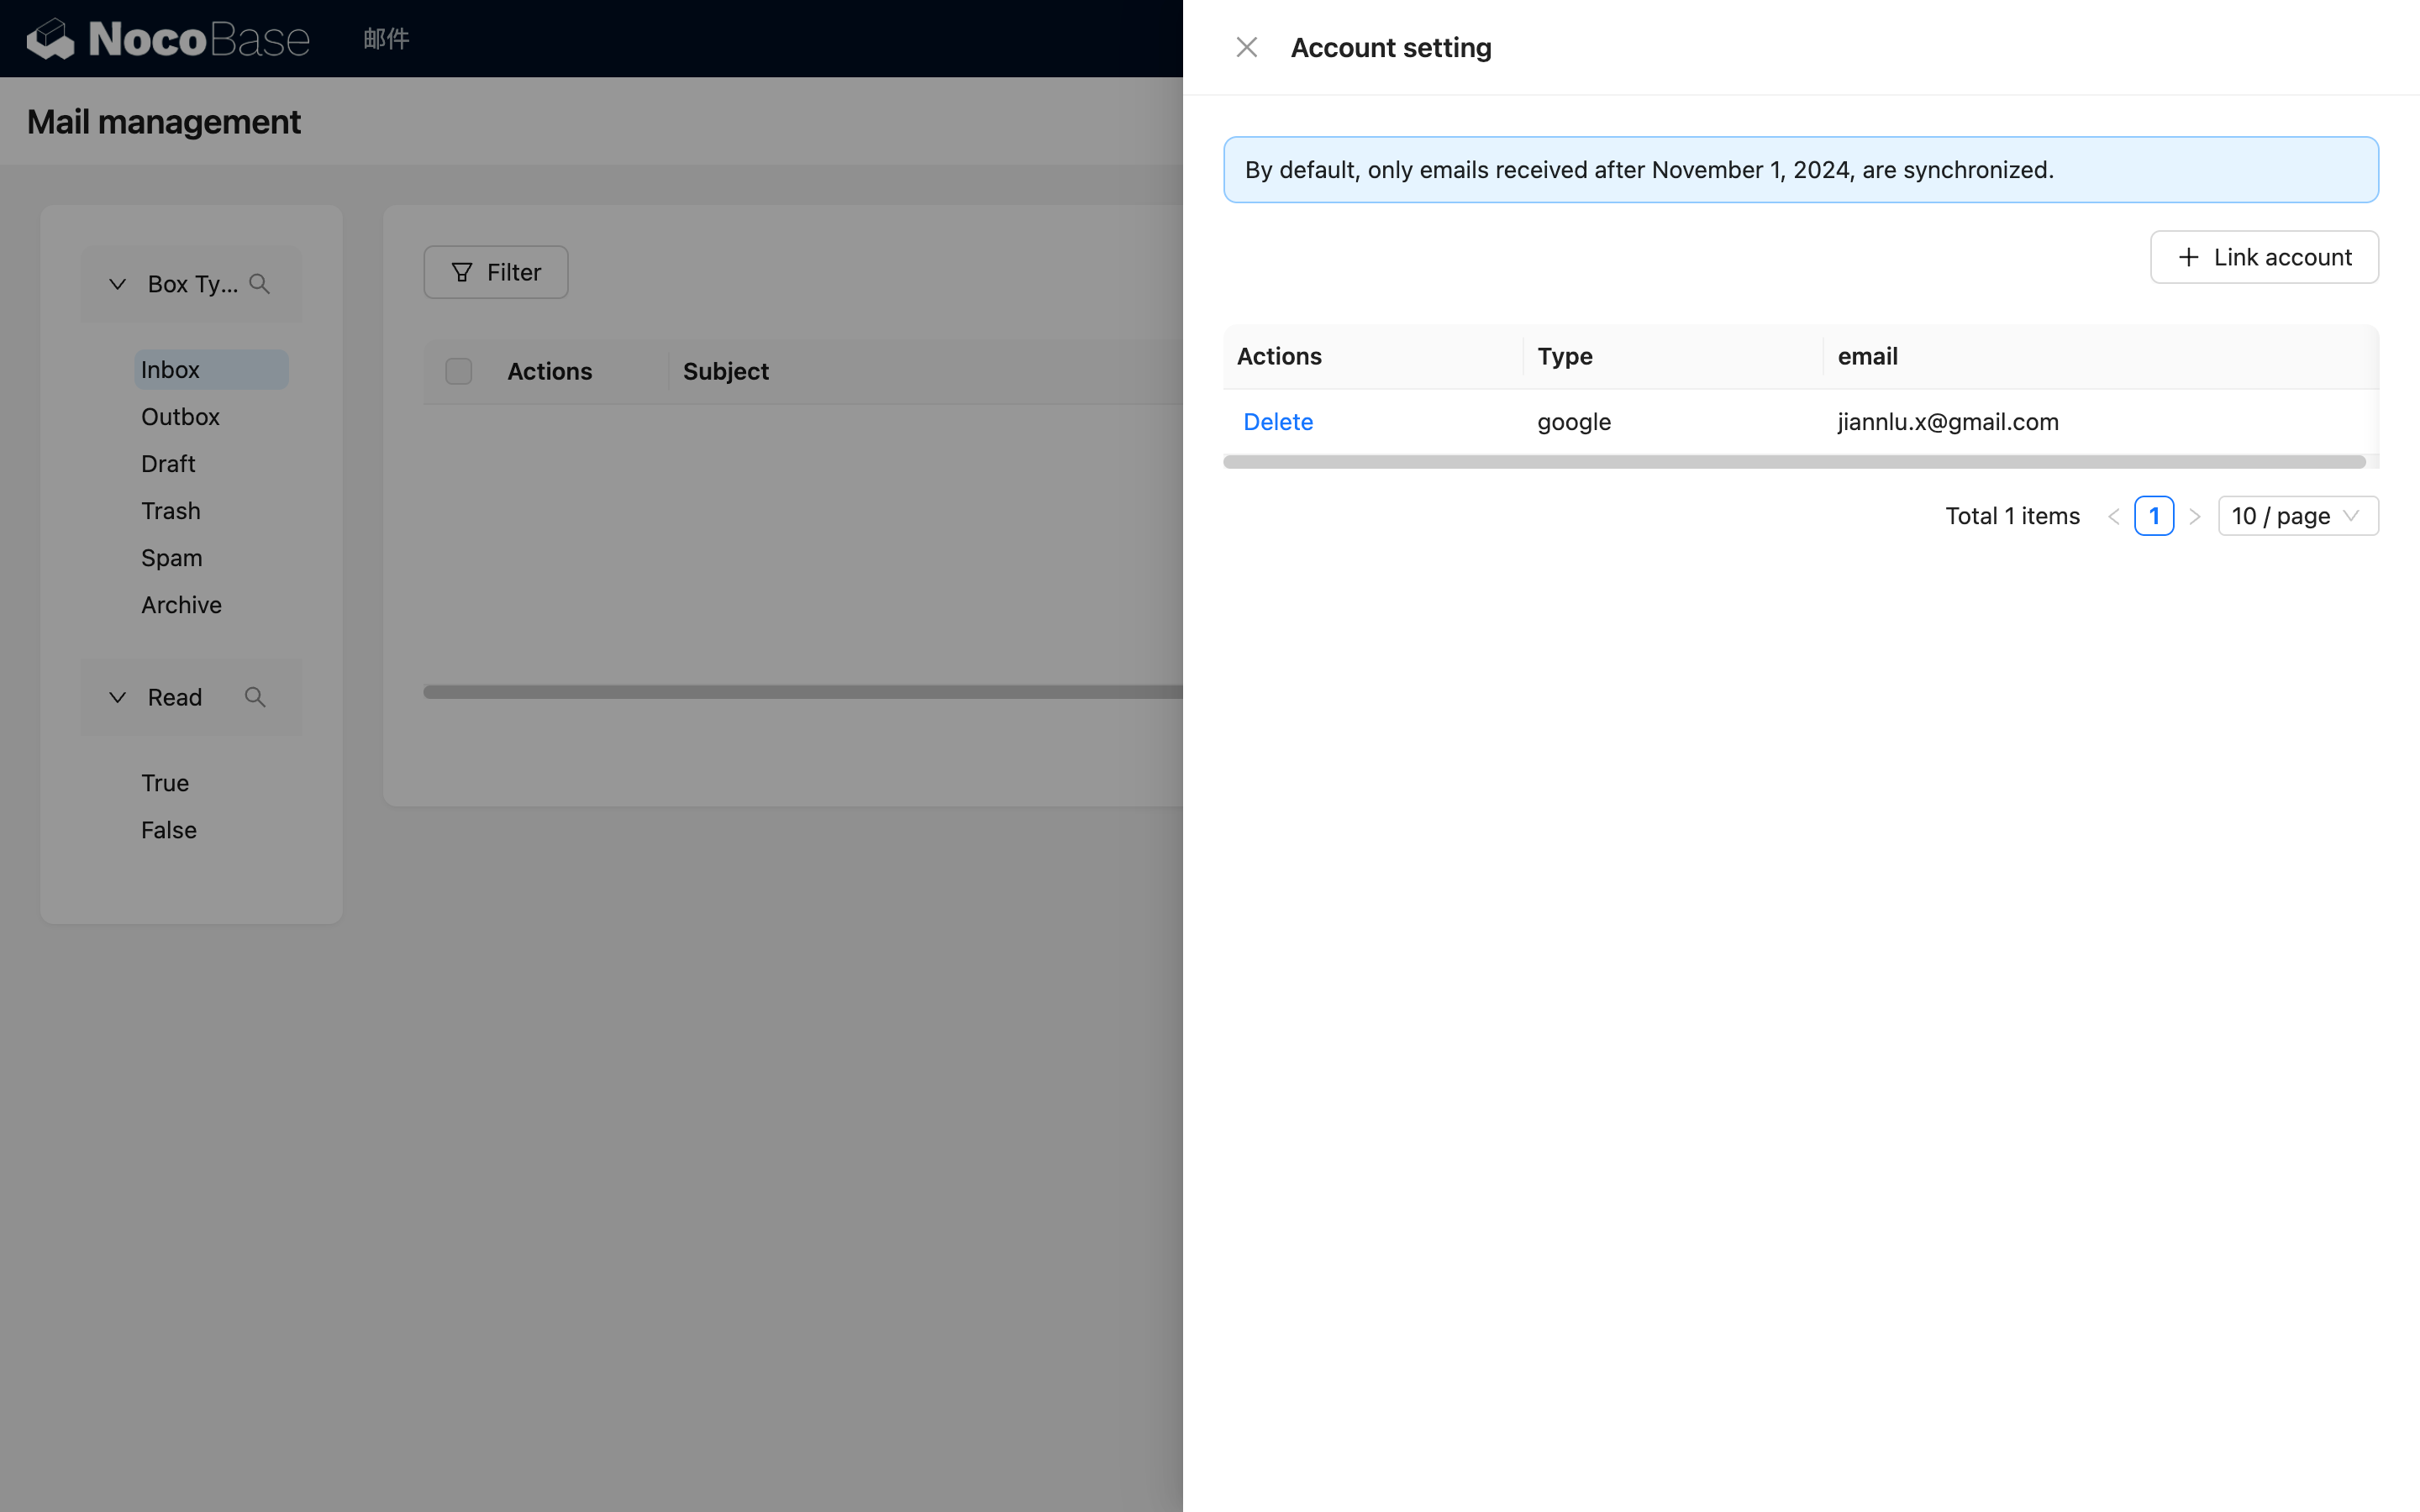Select the Archive folder
This screenshot has width=2420, height=1512.
coord(181,605)
